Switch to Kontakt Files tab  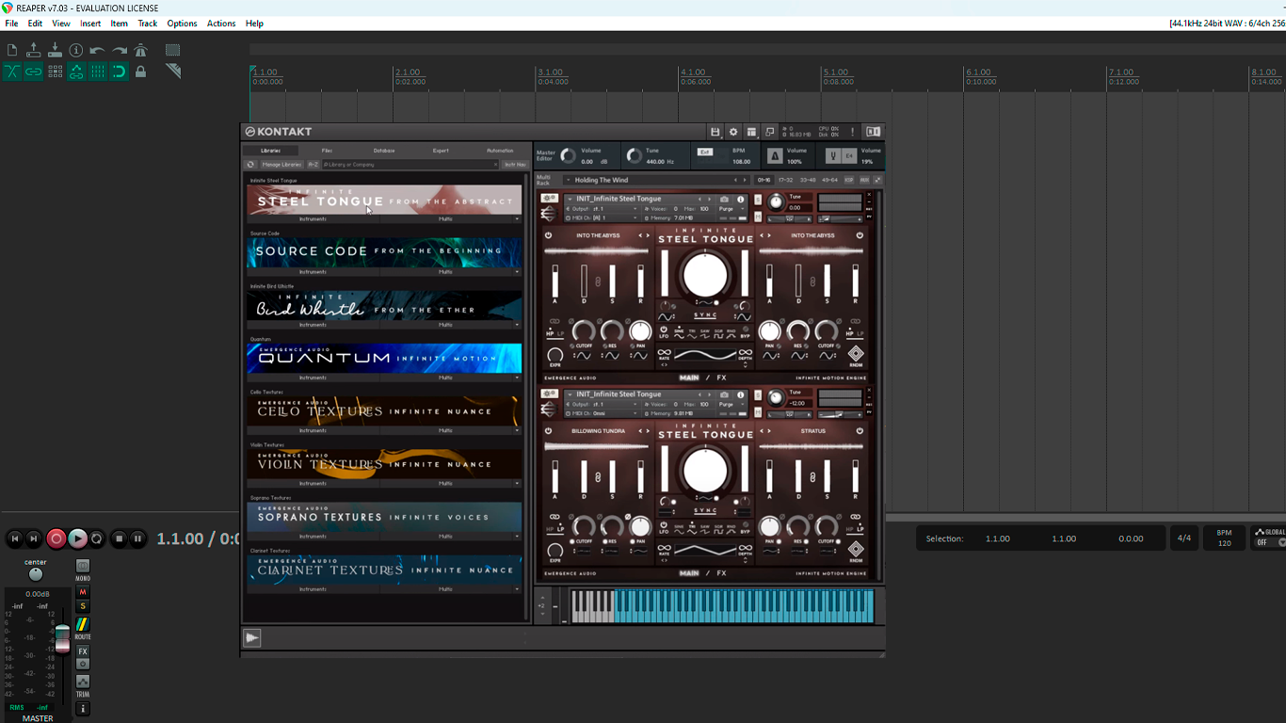click(x=327, y=151)
